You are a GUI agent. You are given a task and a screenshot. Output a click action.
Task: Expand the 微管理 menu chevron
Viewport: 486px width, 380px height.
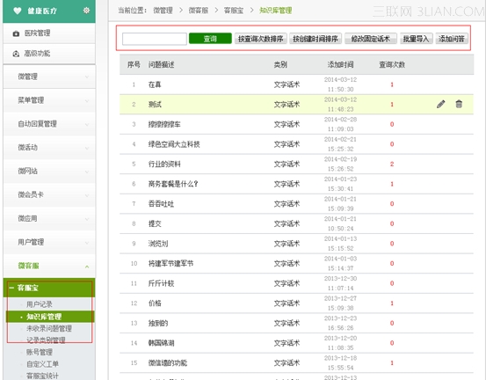click(x=87, y=77)
